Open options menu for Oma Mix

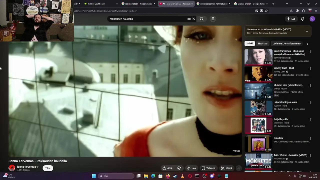tap(310, 138)
